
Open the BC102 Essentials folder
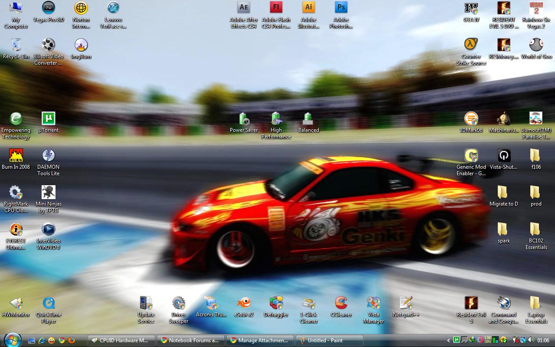[x=536, y=236]
